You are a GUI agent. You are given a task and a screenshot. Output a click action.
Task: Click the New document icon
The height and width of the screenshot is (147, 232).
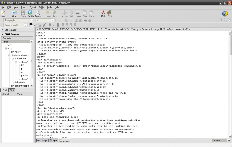click(3, 13)
